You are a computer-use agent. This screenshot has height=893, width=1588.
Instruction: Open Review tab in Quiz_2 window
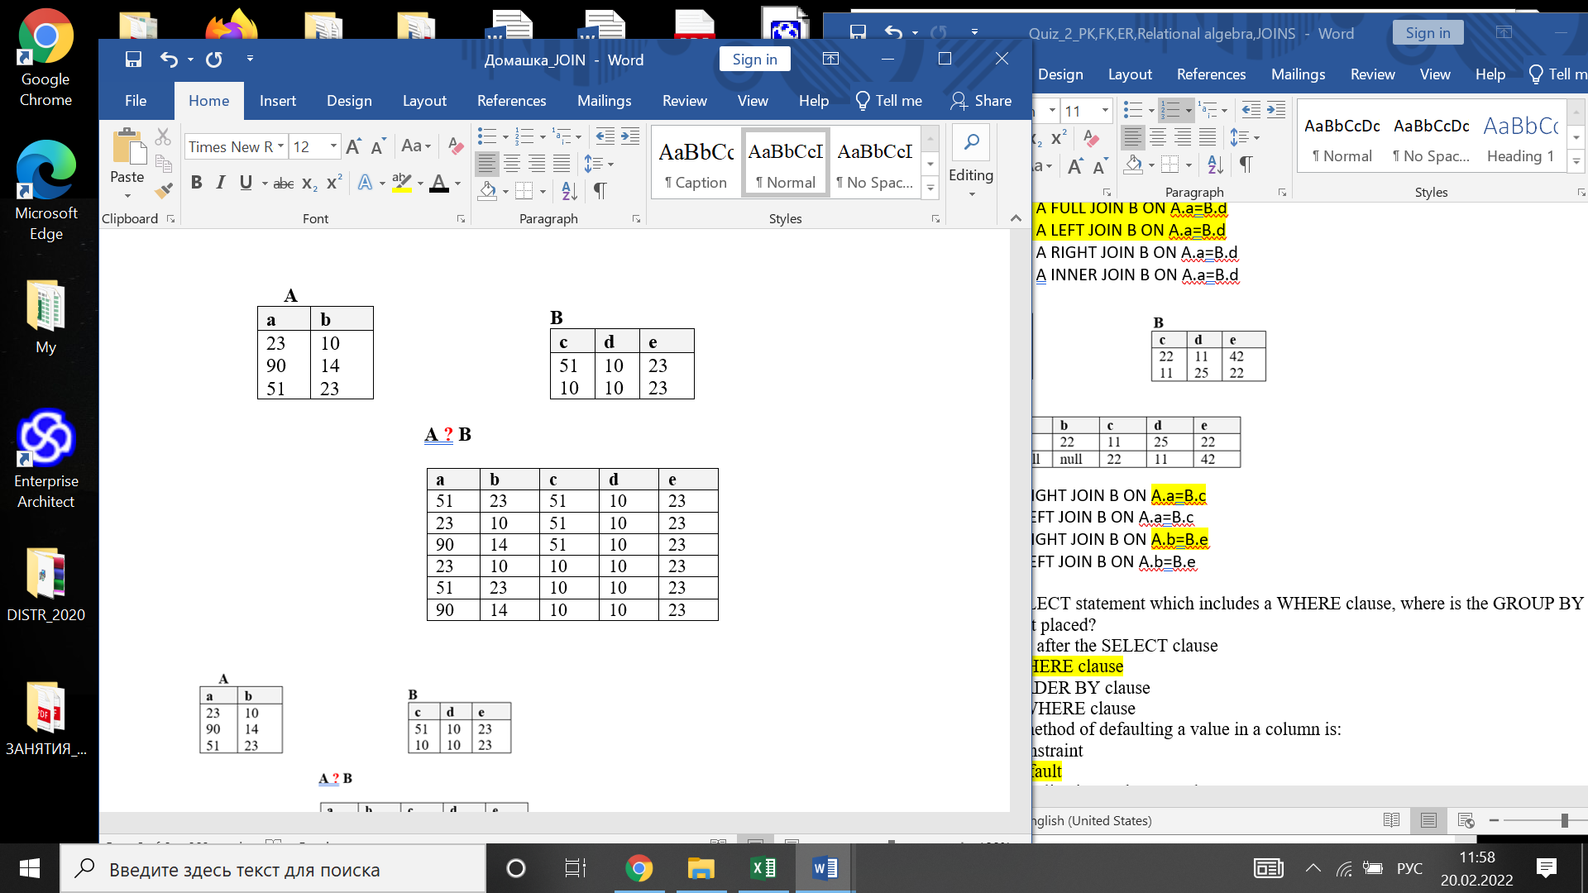[1372, 74]
